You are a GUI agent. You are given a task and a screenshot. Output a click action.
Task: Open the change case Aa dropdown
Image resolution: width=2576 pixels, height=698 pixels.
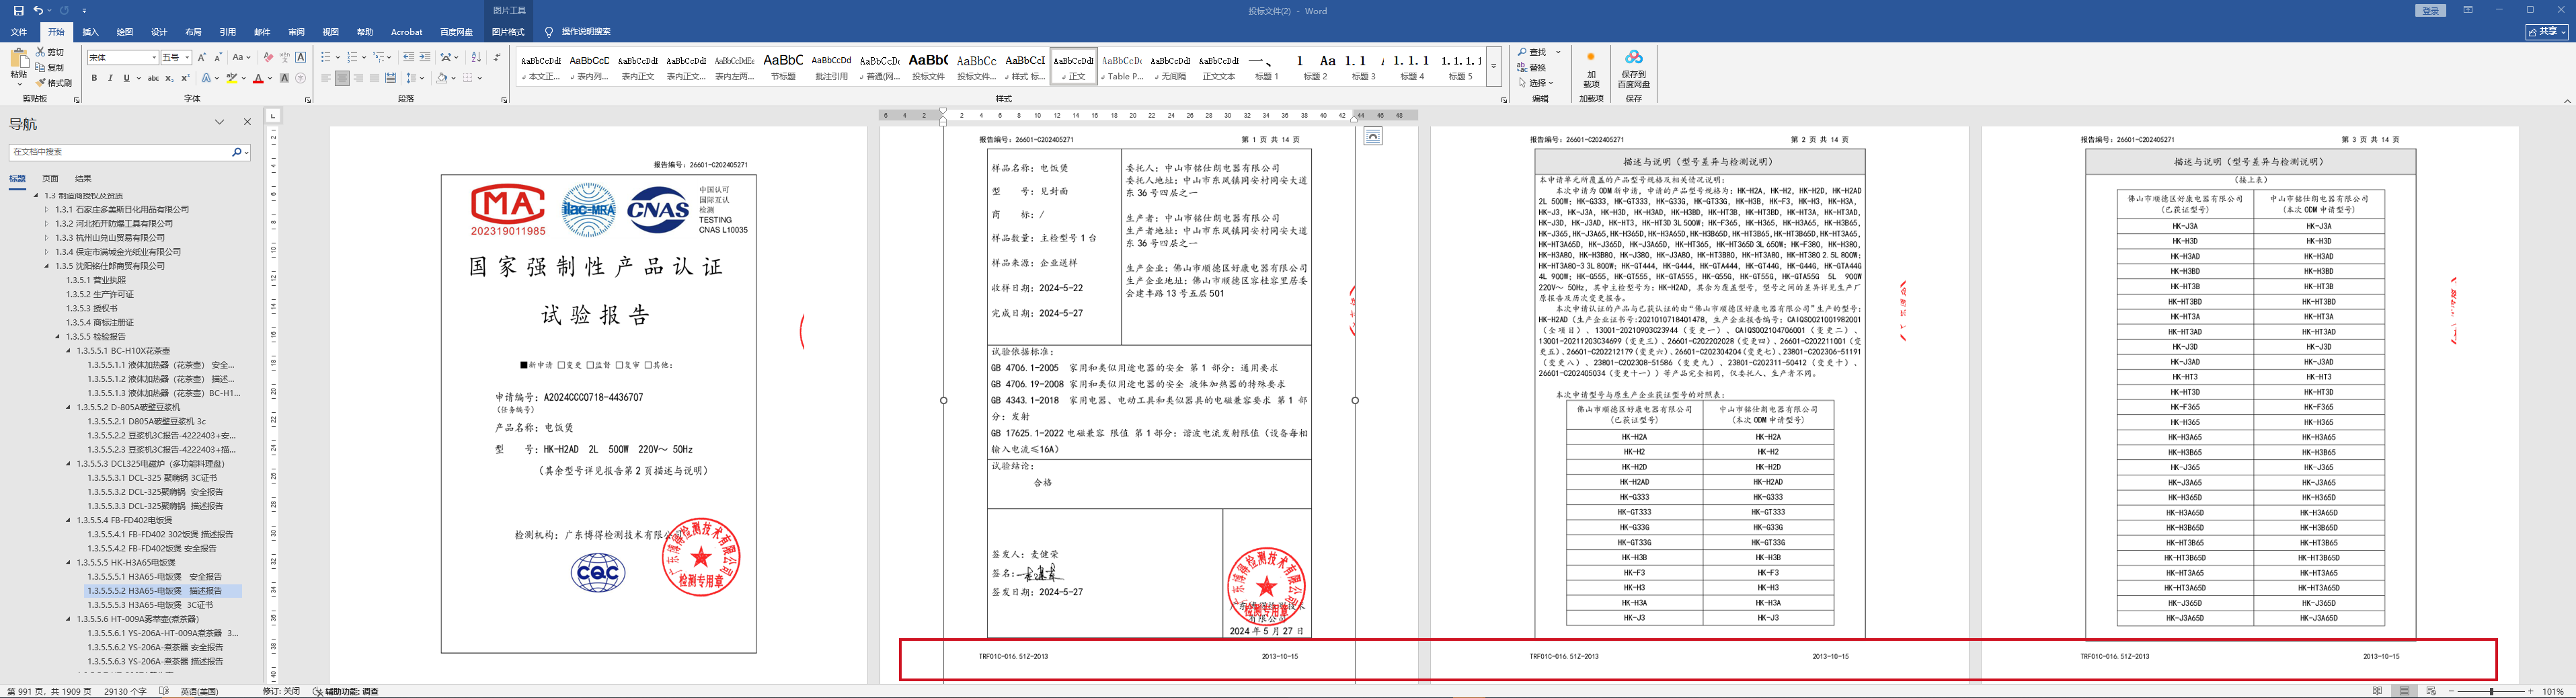241,58
